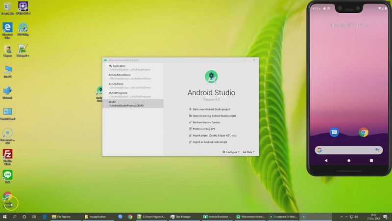Click Open an existing Android Studio project
Viewport: 392px width, 221px height.
pos(214,116)
